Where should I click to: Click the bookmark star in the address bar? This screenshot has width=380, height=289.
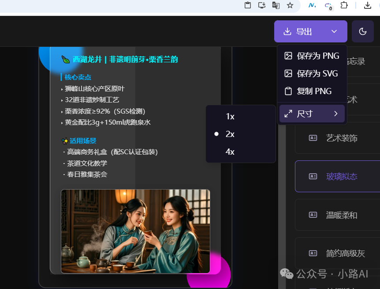click(x=290, y=5)
